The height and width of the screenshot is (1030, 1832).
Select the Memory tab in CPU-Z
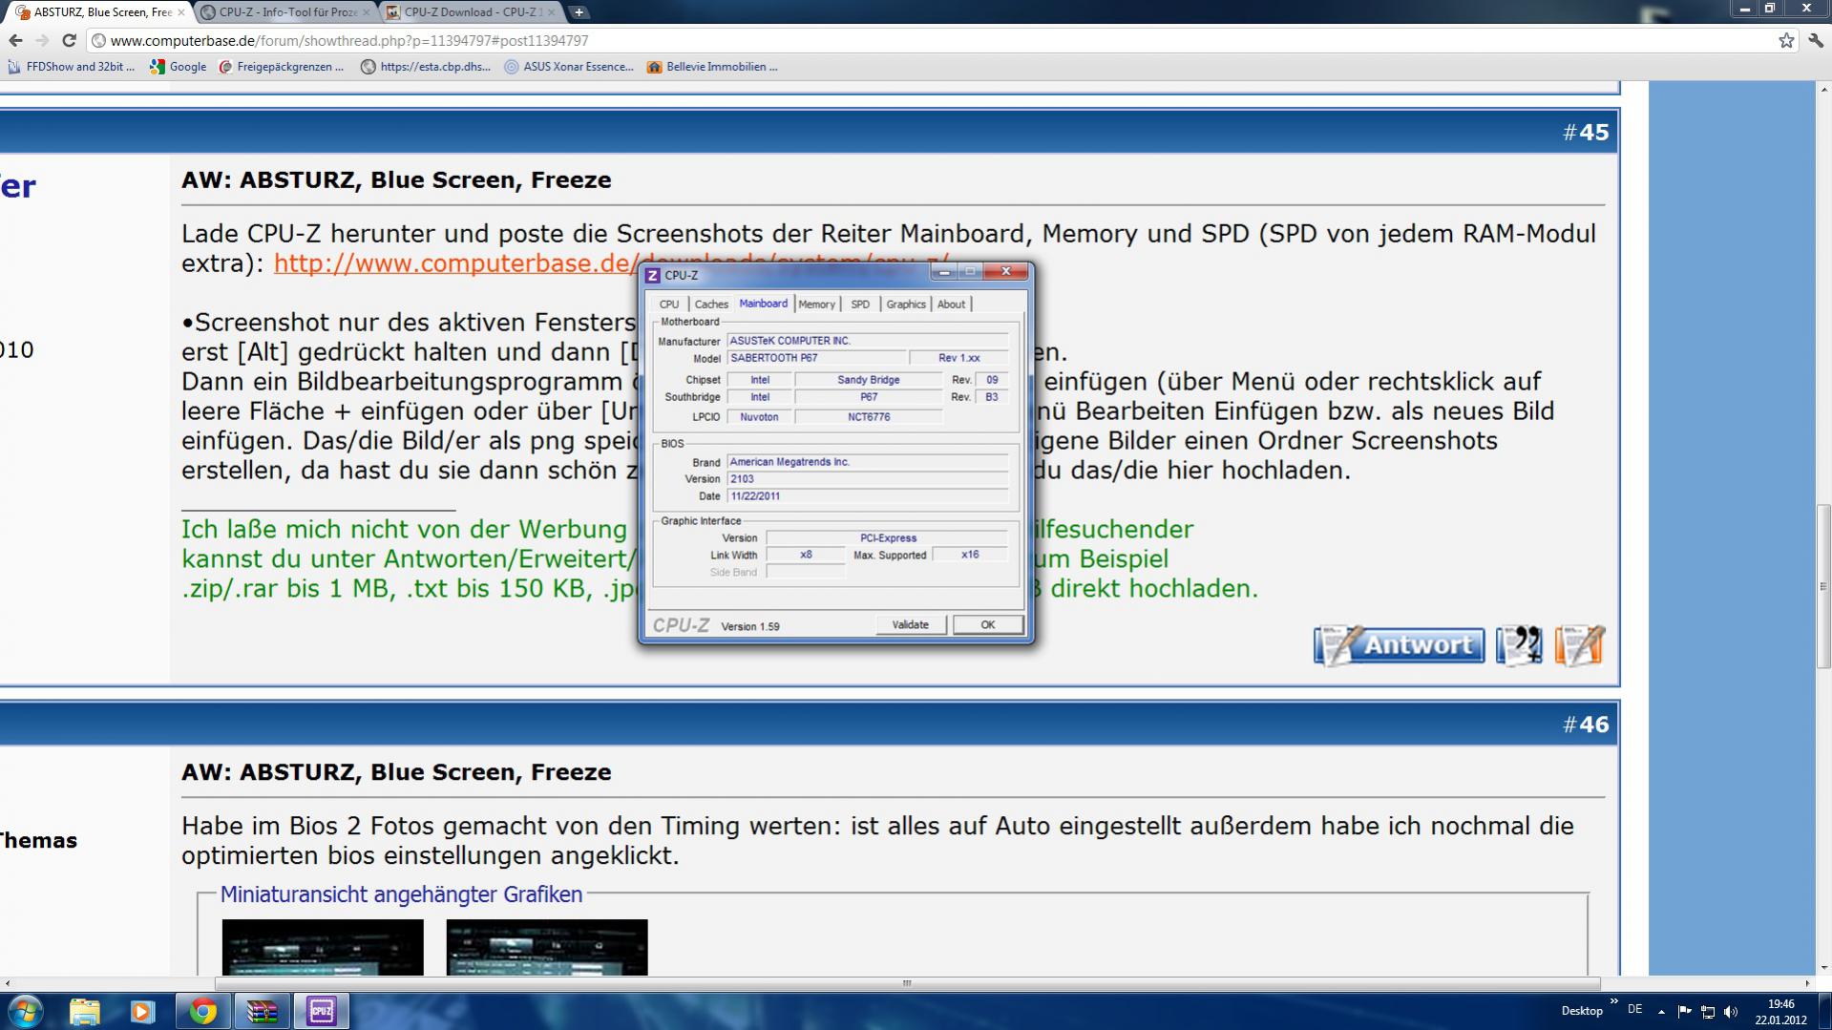coord(817,305)
